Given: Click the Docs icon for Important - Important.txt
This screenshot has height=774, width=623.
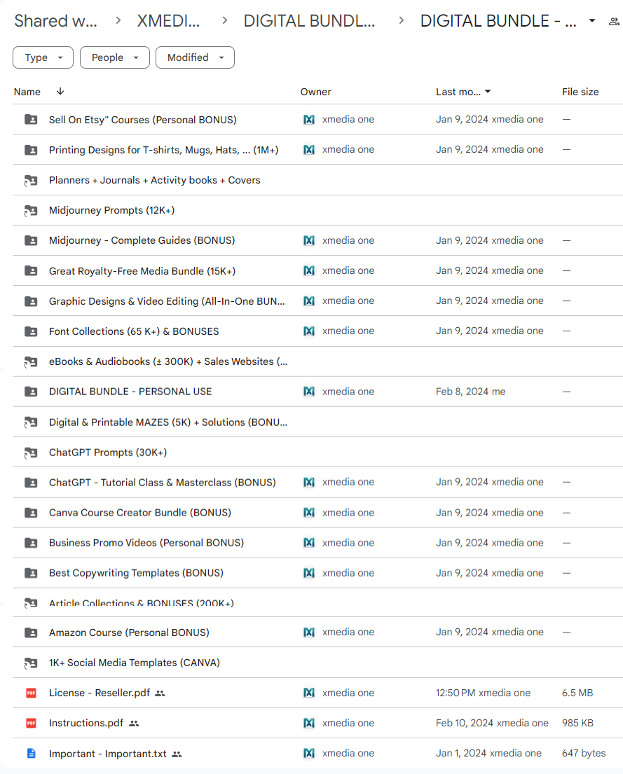Looking at the screenshot, I should (31, 754).
